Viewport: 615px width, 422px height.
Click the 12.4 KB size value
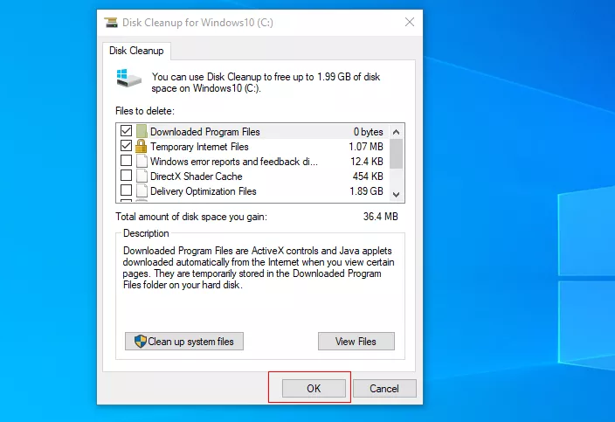(367, 161)
